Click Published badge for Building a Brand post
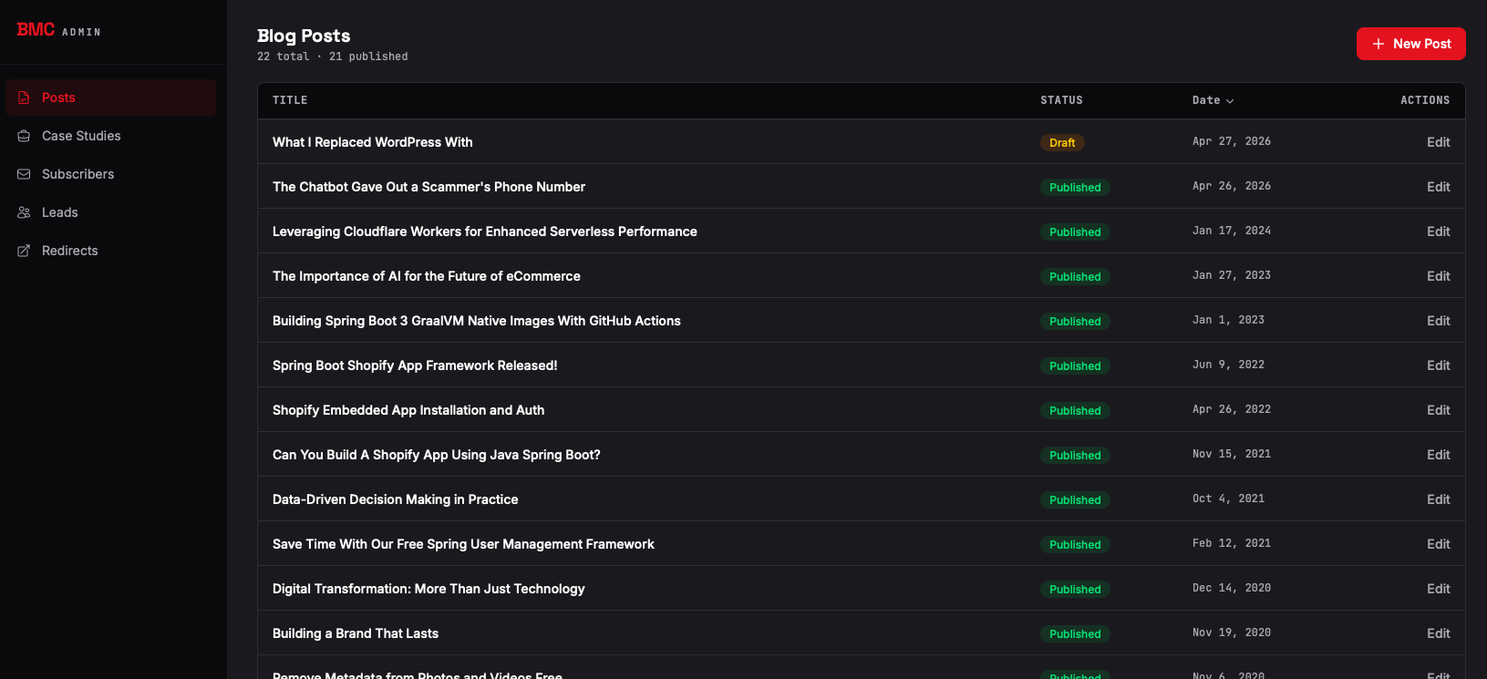The width and height of the screenshot is (1487, 679). tap(1075, 633)
